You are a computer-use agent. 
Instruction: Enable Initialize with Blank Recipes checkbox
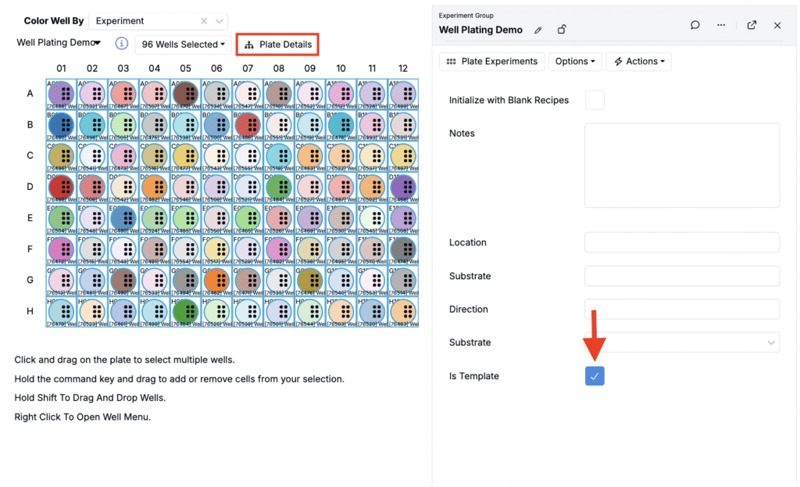(595, 100)
